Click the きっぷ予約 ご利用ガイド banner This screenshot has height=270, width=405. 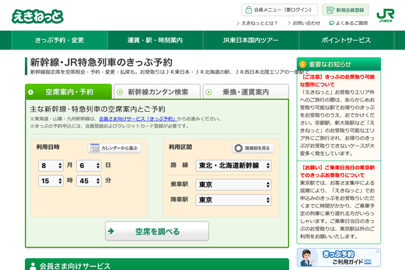click(x=339, y=258)
